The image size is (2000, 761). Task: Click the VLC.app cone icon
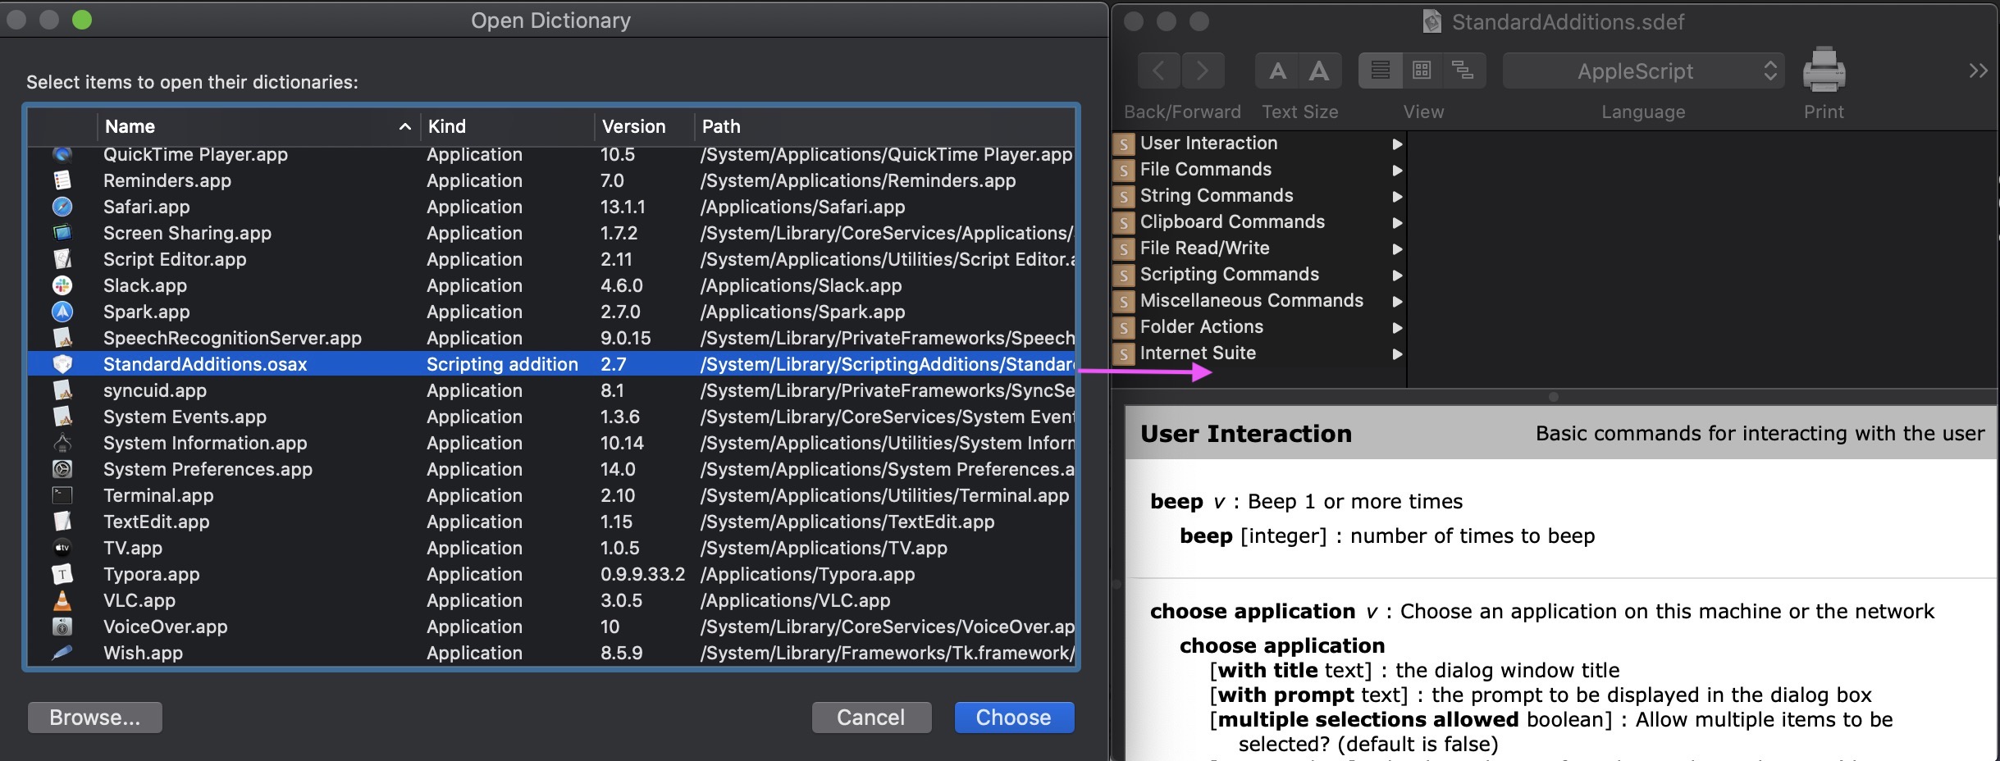(62, 600)
